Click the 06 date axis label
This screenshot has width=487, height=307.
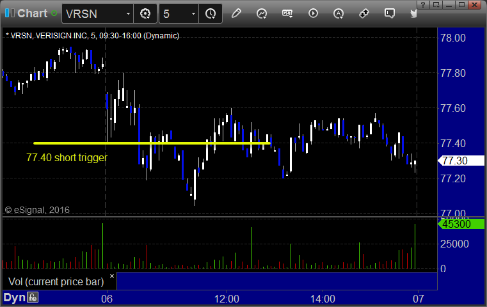pos(107,299)
